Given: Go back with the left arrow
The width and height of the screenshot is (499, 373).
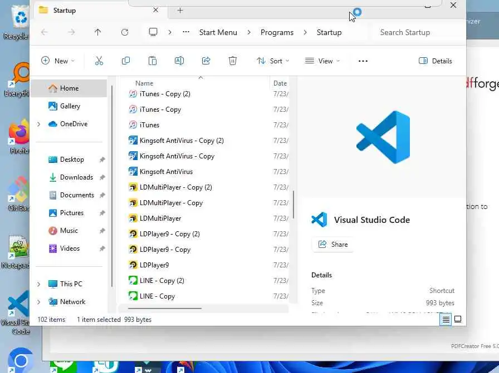Looking at the screenshot, I should pyautogui.click(x=45, y=32).
